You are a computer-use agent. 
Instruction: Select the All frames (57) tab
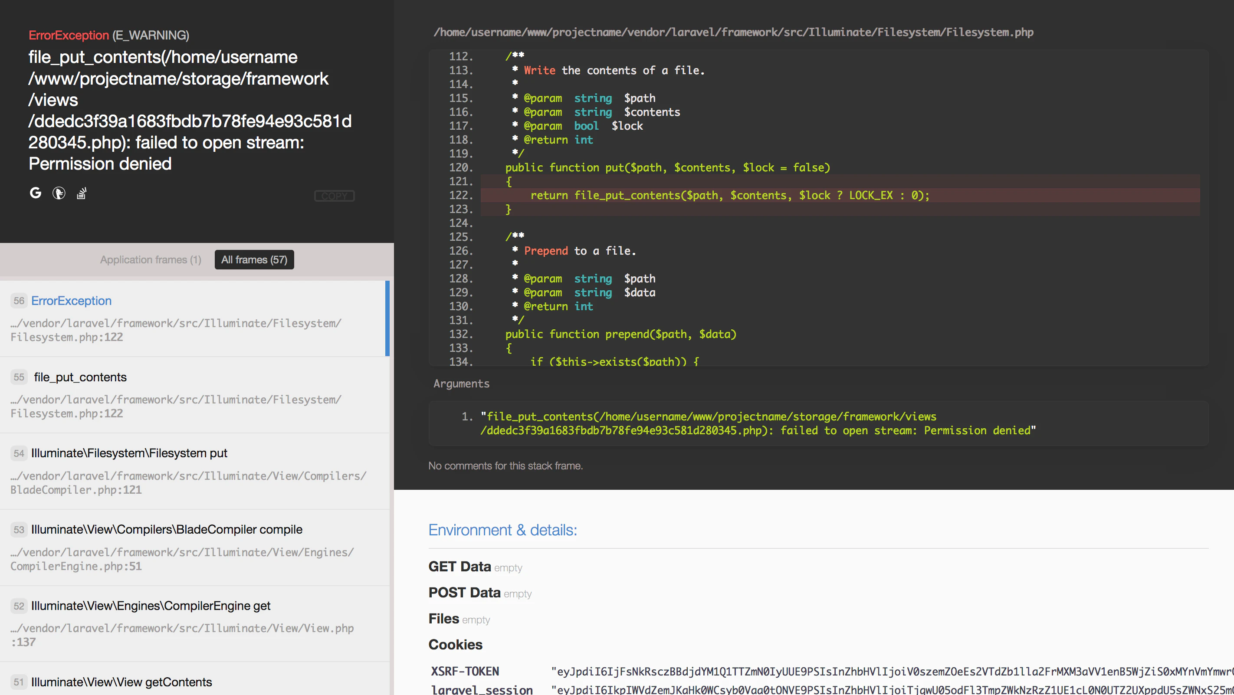point(254,259)
